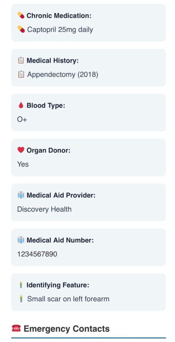Select the Appendectomy (2018) entry
This screenshot has width=175, height=342.
pos(63,75)
